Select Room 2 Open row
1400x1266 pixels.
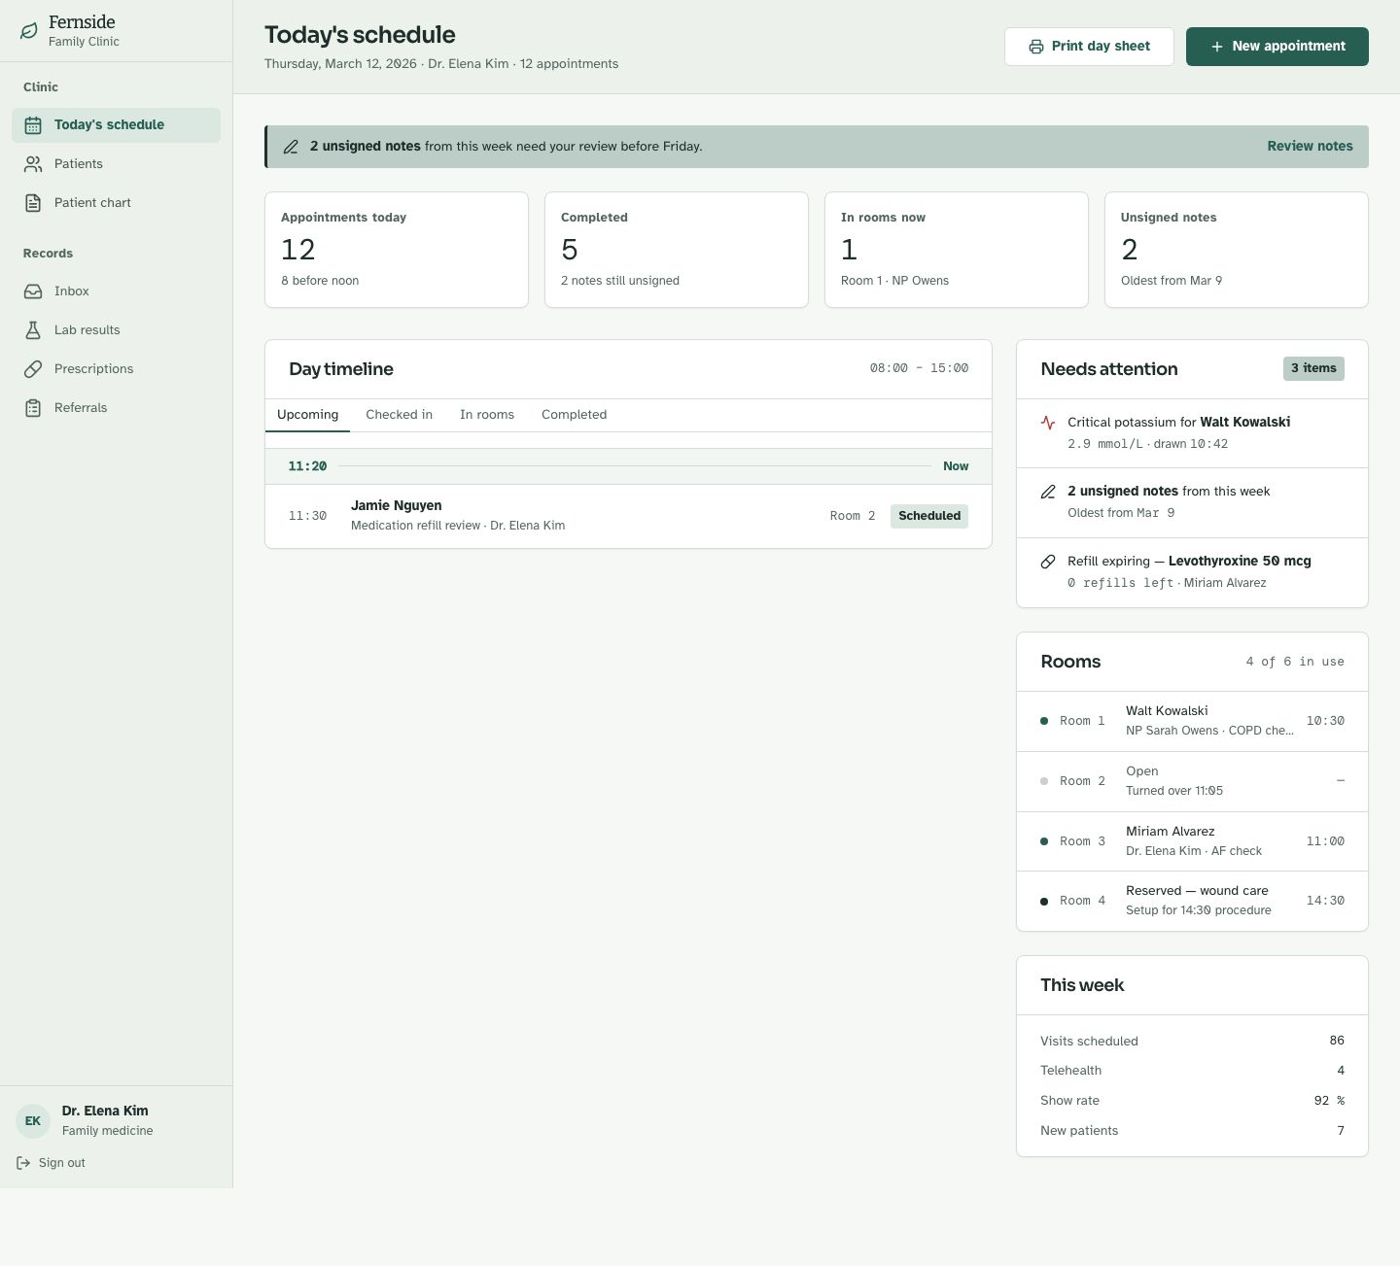click(x=1192, y=781)
